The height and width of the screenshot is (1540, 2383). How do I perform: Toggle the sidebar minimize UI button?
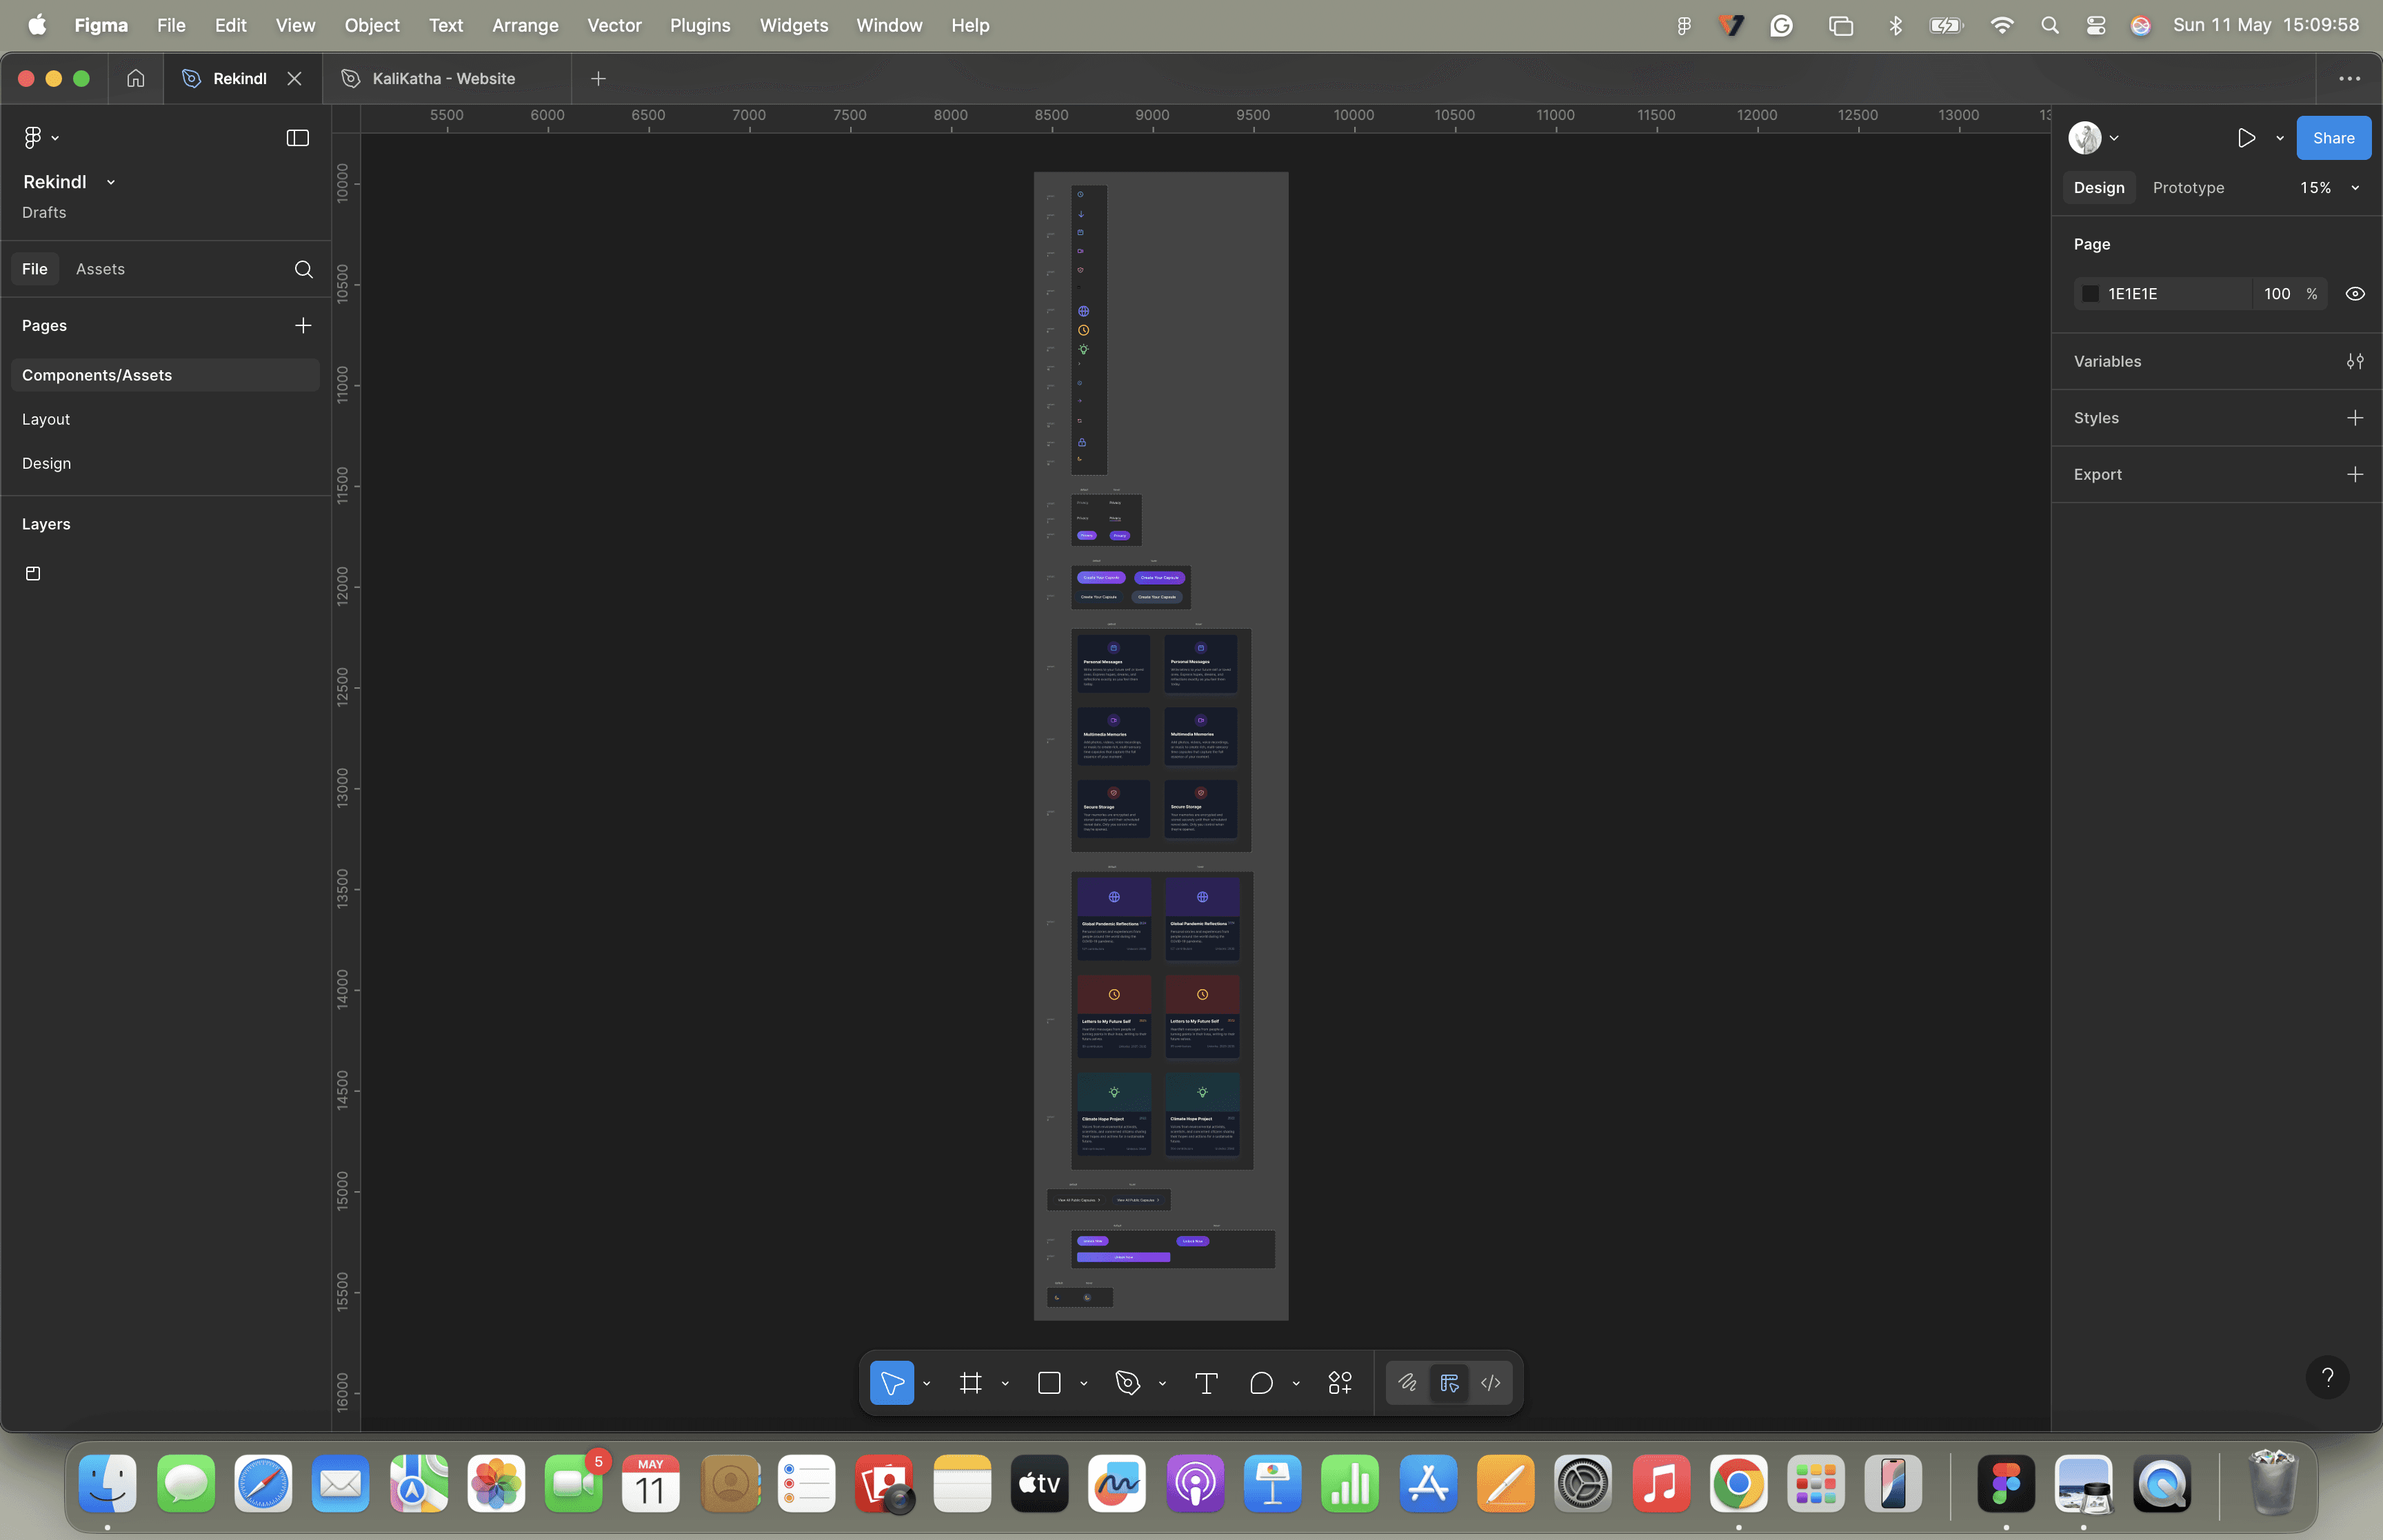(x=297, y=138)
